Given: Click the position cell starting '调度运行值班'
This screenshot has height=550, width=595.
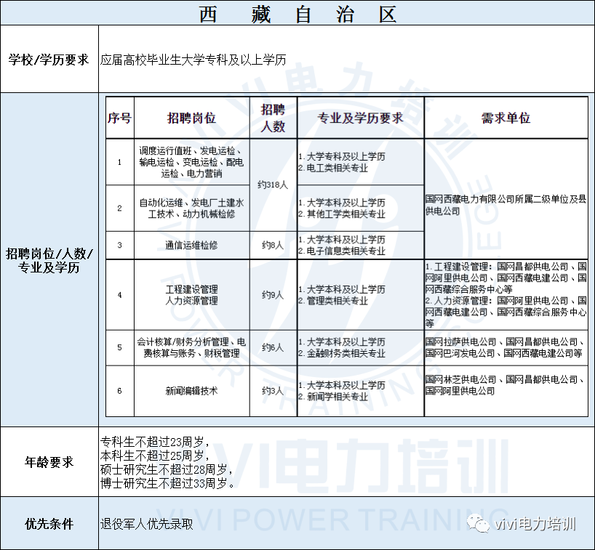Looking at the screenshot, I should pos(191,162).
